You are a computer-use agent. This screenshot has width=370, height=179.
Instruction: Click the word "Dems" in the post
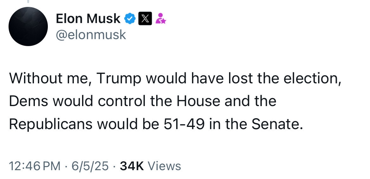pyautogui.click(x=28, y=101)
